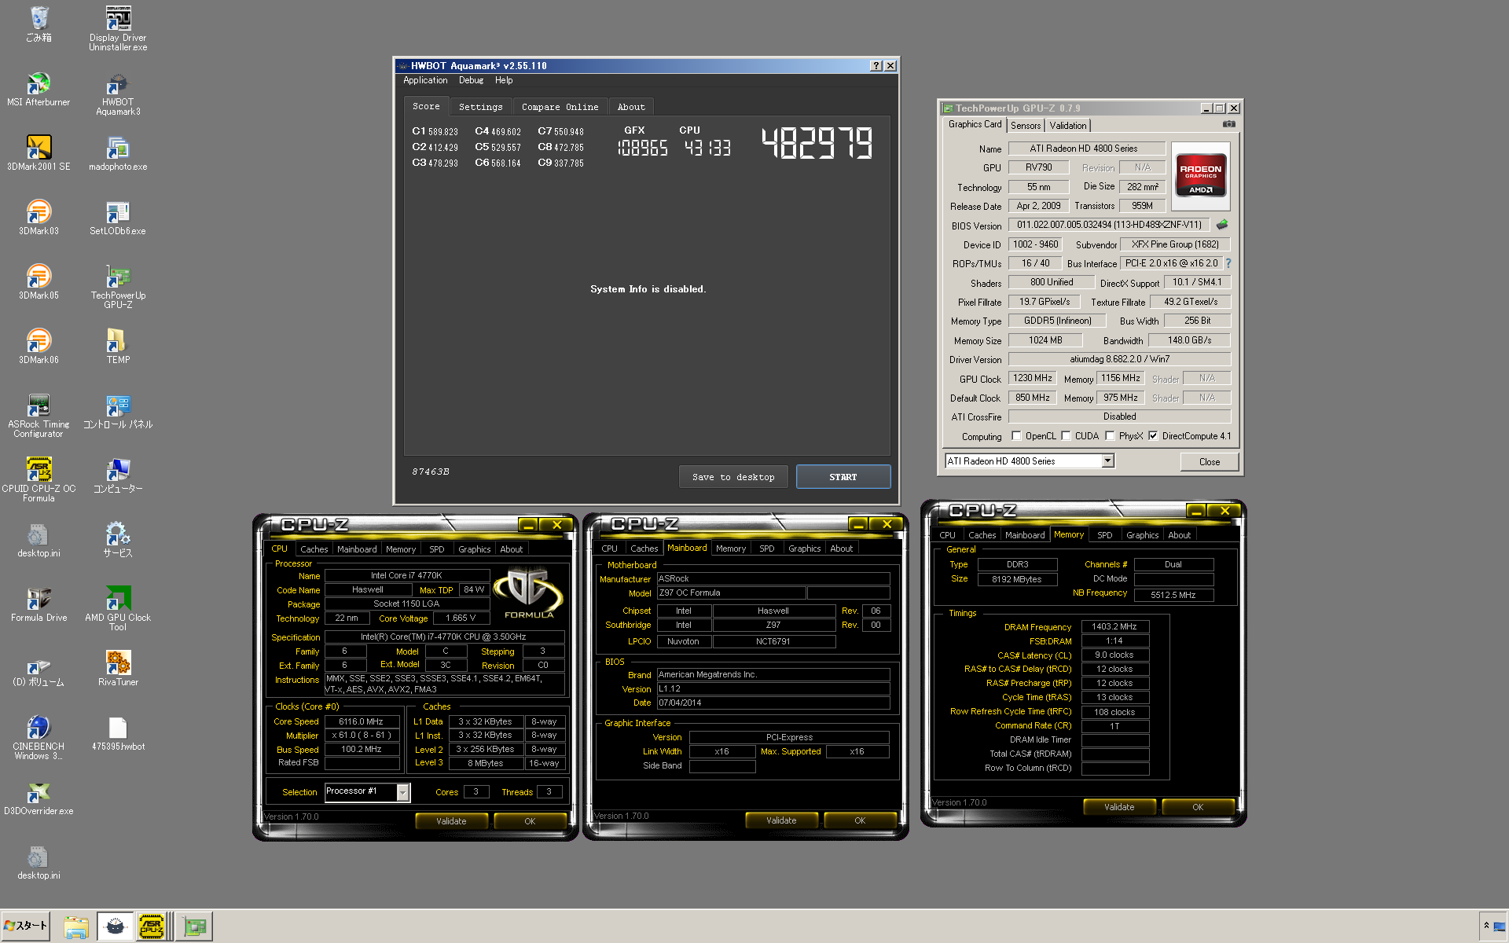Launch Formula Drive desktop icon
This screenshot has width=1509, height=943.
(x=39, y=604)
